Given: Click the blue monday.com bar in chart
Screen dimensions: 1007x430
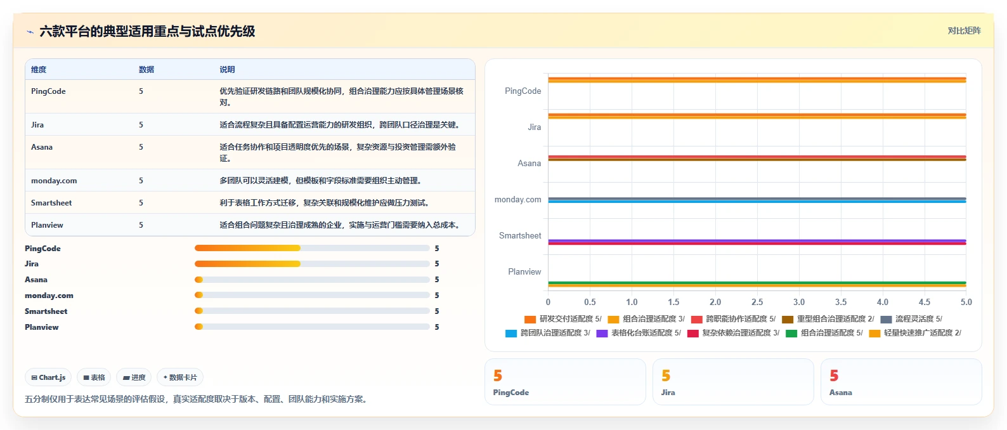Looking at the screenshot, I should [757, 202].
